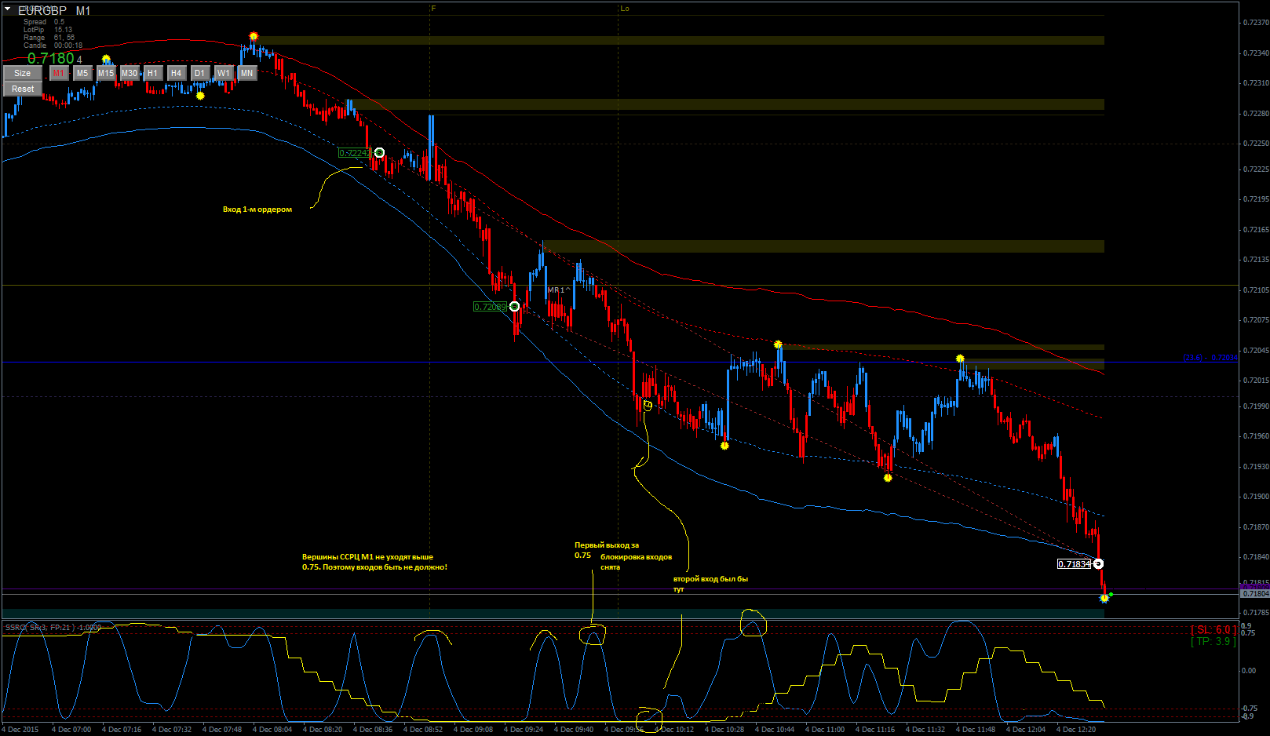Select the circle marker next to 0.72089 label
This screenshot has height=736, width=1270.
514,306
